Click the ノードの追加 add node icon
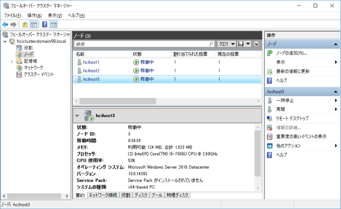This screenshot has height=209, width=341. [x=270, y=53]
